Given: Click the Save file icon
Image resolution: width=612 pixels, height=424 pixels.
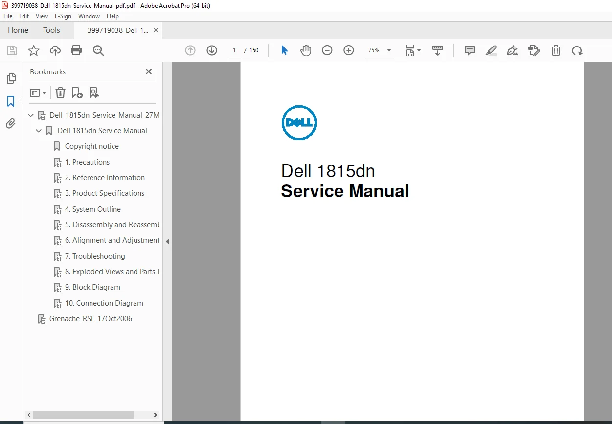Looking at the screenshot, I should click(12, 50).
